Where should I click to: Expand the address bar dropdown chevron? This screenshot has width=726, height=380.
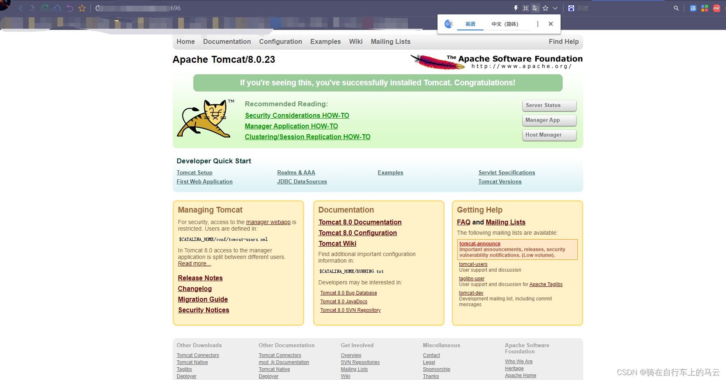click(555, 8)
